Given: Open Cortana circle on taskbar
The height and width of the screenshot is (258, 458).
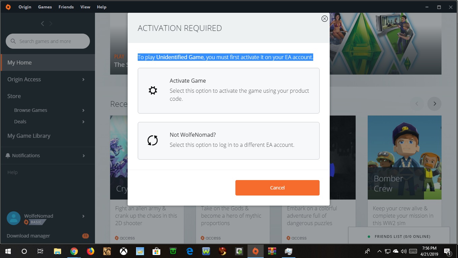Looking at the screenshot, I should pyautogui.click(x=24, y=251).
